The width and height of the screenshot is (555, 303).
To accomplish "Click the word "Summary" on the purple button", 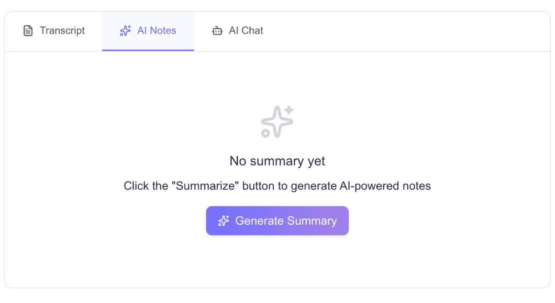I will pos(312,221).
